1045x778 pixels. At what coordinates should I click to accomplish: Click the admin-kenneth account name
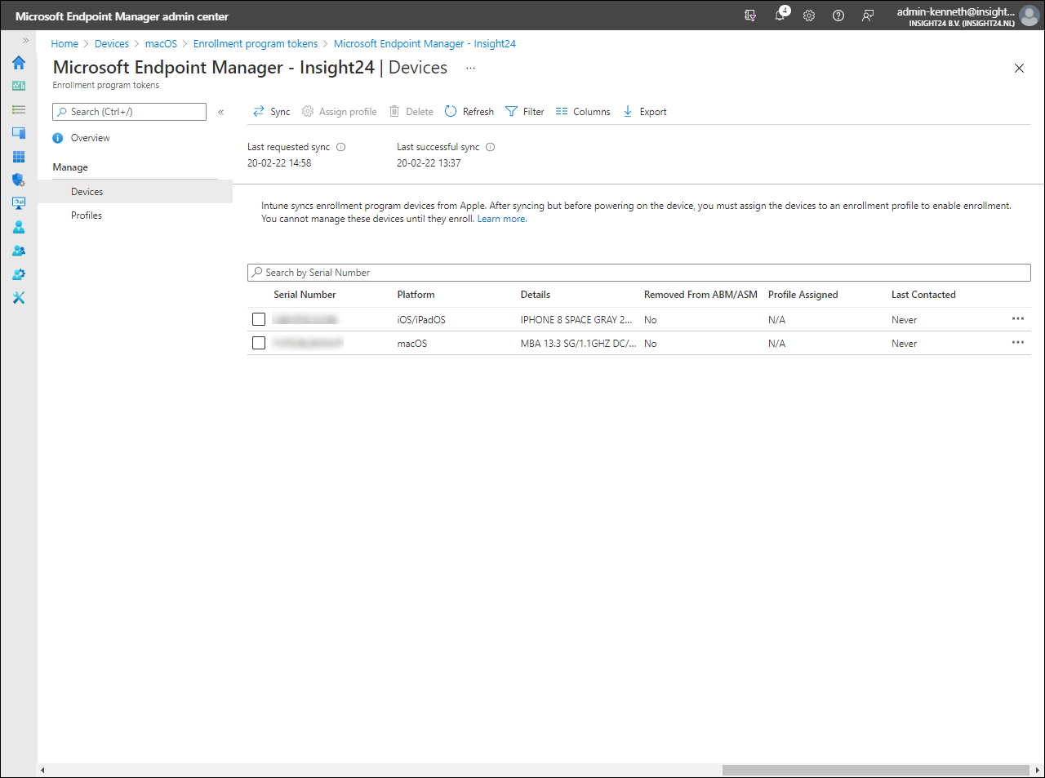pos(956,11)
